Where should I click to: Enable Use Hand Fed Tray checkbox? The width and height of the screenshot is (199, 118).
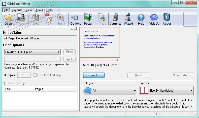point(35,75)
